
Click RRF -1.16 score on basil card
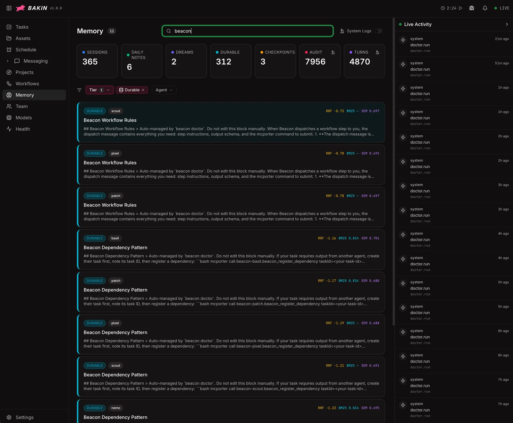click(x=327, y=238)
